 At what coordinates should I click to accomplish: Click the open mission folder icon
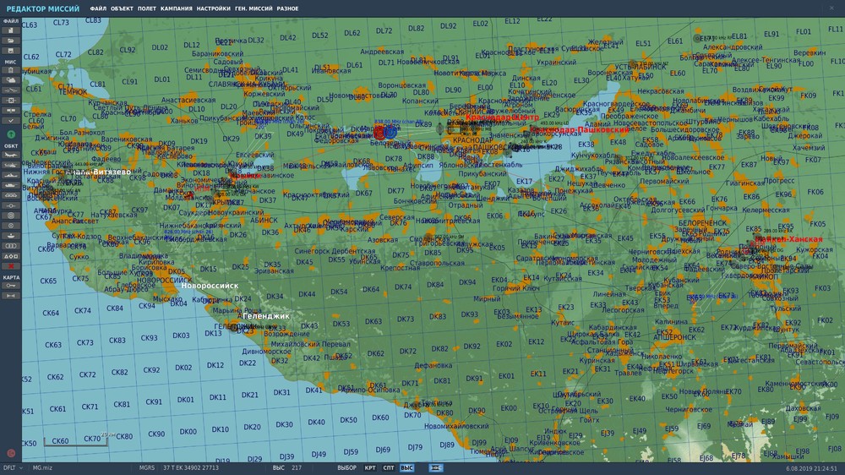pos(11,41)
